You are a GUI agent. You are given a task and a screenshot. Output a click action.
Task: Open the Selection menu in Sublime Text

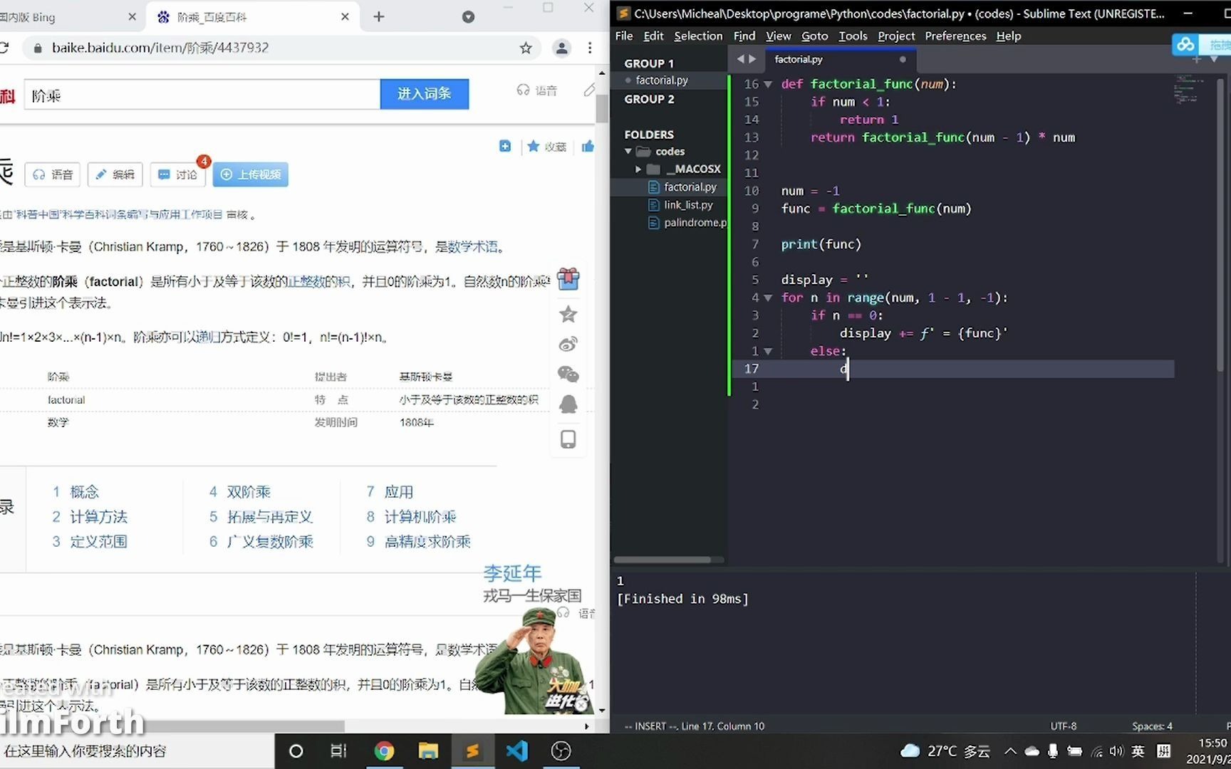click(x=698, y=36)
